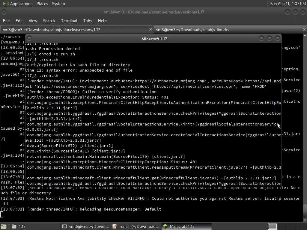307x230 pixels.
Task: Open the run.sh editor taskbar item
Action: pos(136,226)
